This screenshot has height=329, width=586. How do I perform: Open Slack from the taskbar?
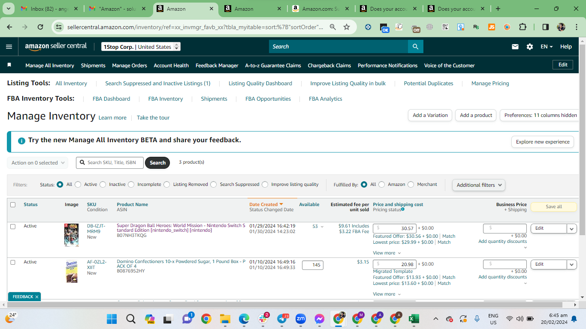point(263,319)
